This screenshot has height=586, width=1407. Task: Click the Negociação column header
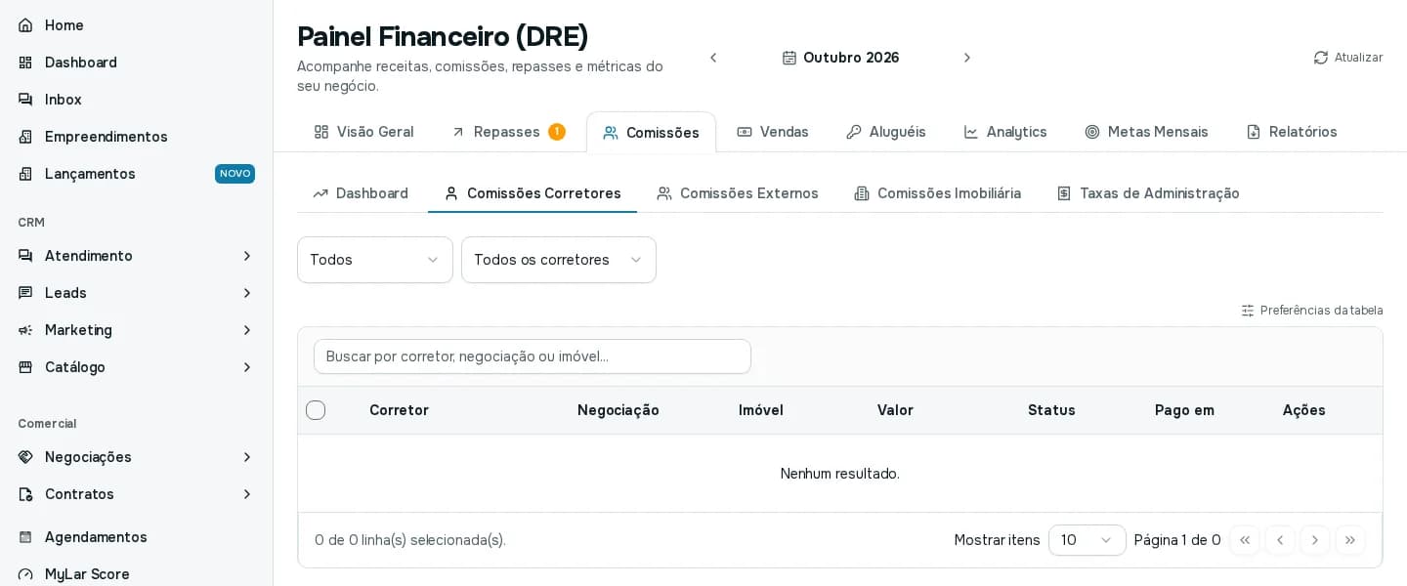point(618,410)
